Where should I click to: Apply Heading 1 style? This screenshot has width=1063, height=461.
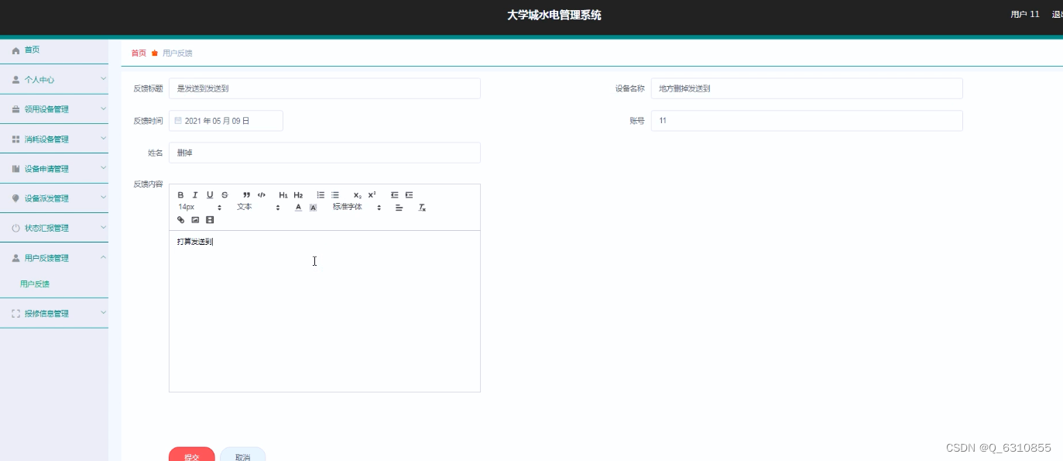(x=283, y=195)
